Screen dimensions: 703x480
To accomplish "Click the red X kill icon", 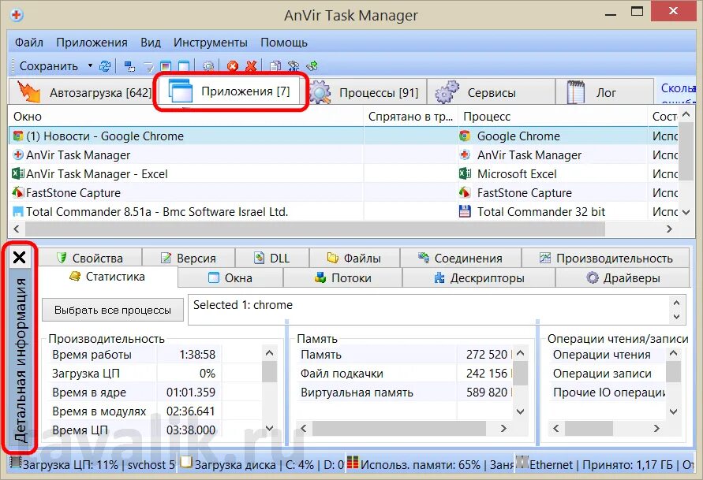I will pos(251,67).
